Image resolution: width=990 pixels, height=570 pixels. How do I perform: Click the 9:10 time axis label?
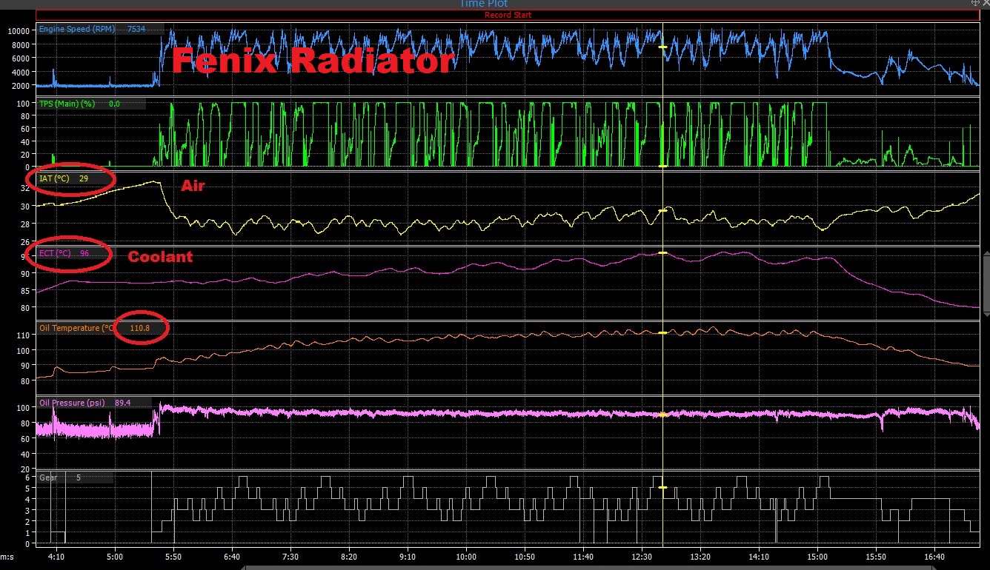point(408,556)
